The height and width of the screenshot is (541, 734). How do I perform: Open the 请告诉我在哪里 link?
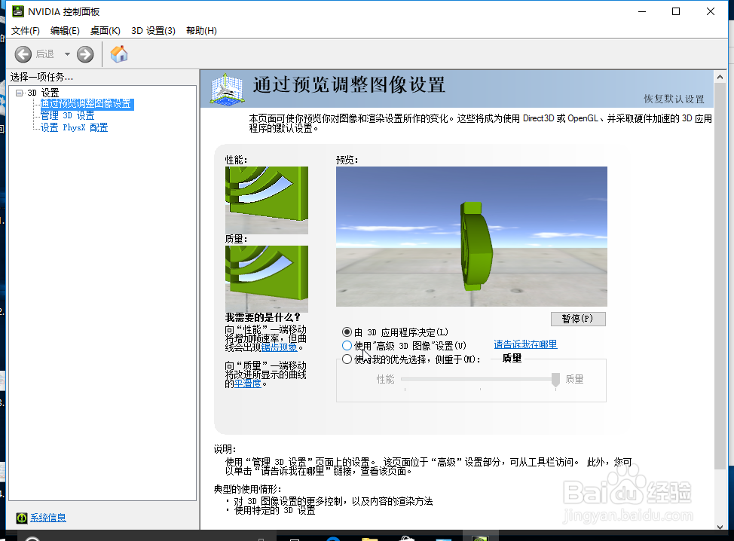[x=526, y=344]
